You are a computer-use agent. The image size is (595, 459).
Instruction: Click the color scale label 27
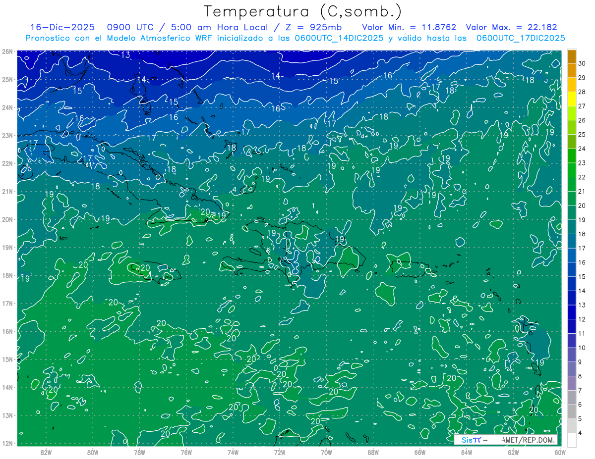tap(582, 106)
